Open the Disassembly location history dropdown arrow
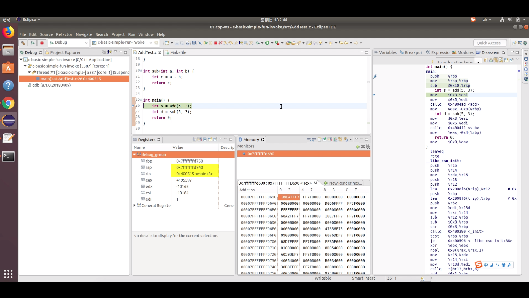Image resolution: width=529 pixels, height=298 pixels. [x=479, y=62]
